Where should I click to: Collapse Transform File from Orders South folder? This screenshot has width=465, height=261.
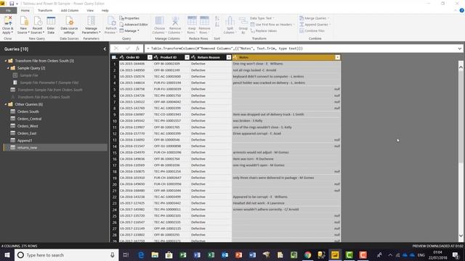(x=6, y=61)
